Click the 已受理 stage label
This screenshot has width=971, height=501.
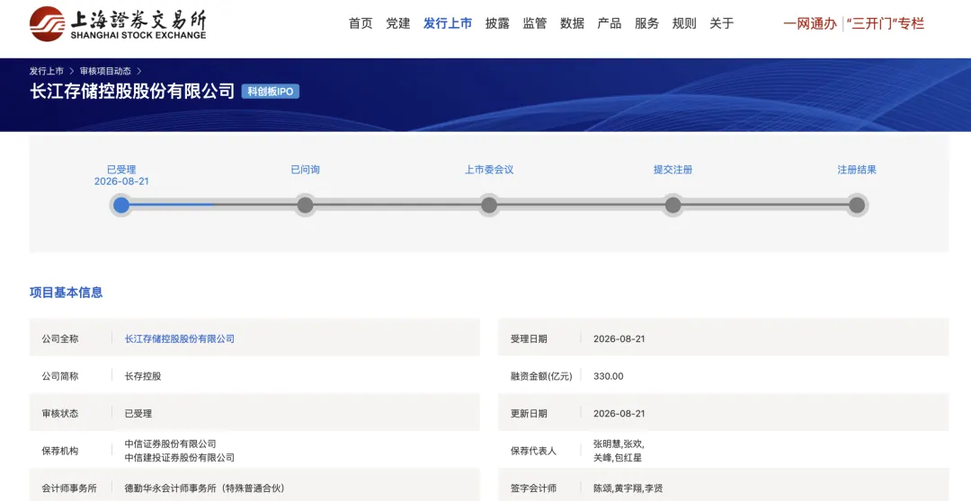[121, 170]
